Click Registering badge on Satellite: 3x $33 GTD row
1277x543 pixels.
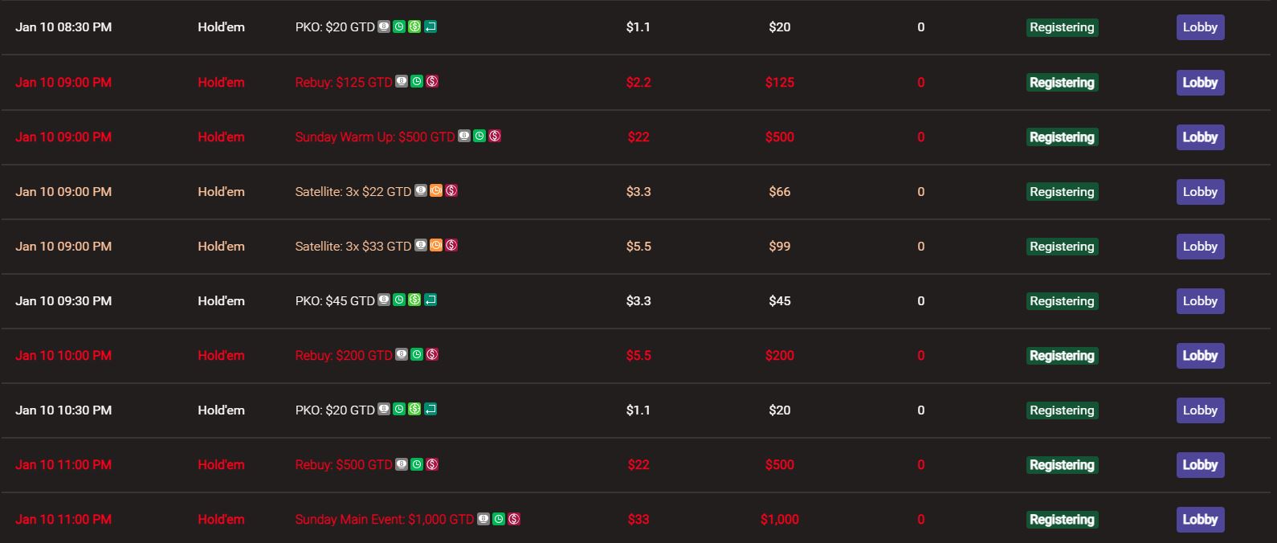coord(1062,247)
